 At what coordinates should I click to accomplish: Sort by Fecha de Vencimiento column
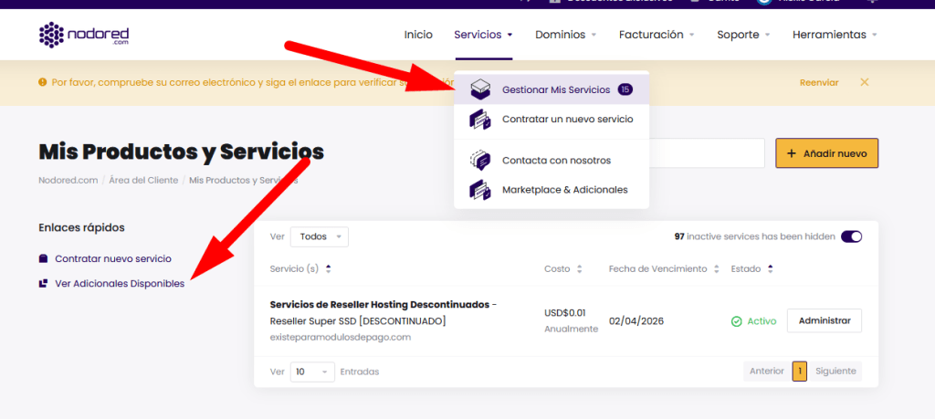pos(664,268)
